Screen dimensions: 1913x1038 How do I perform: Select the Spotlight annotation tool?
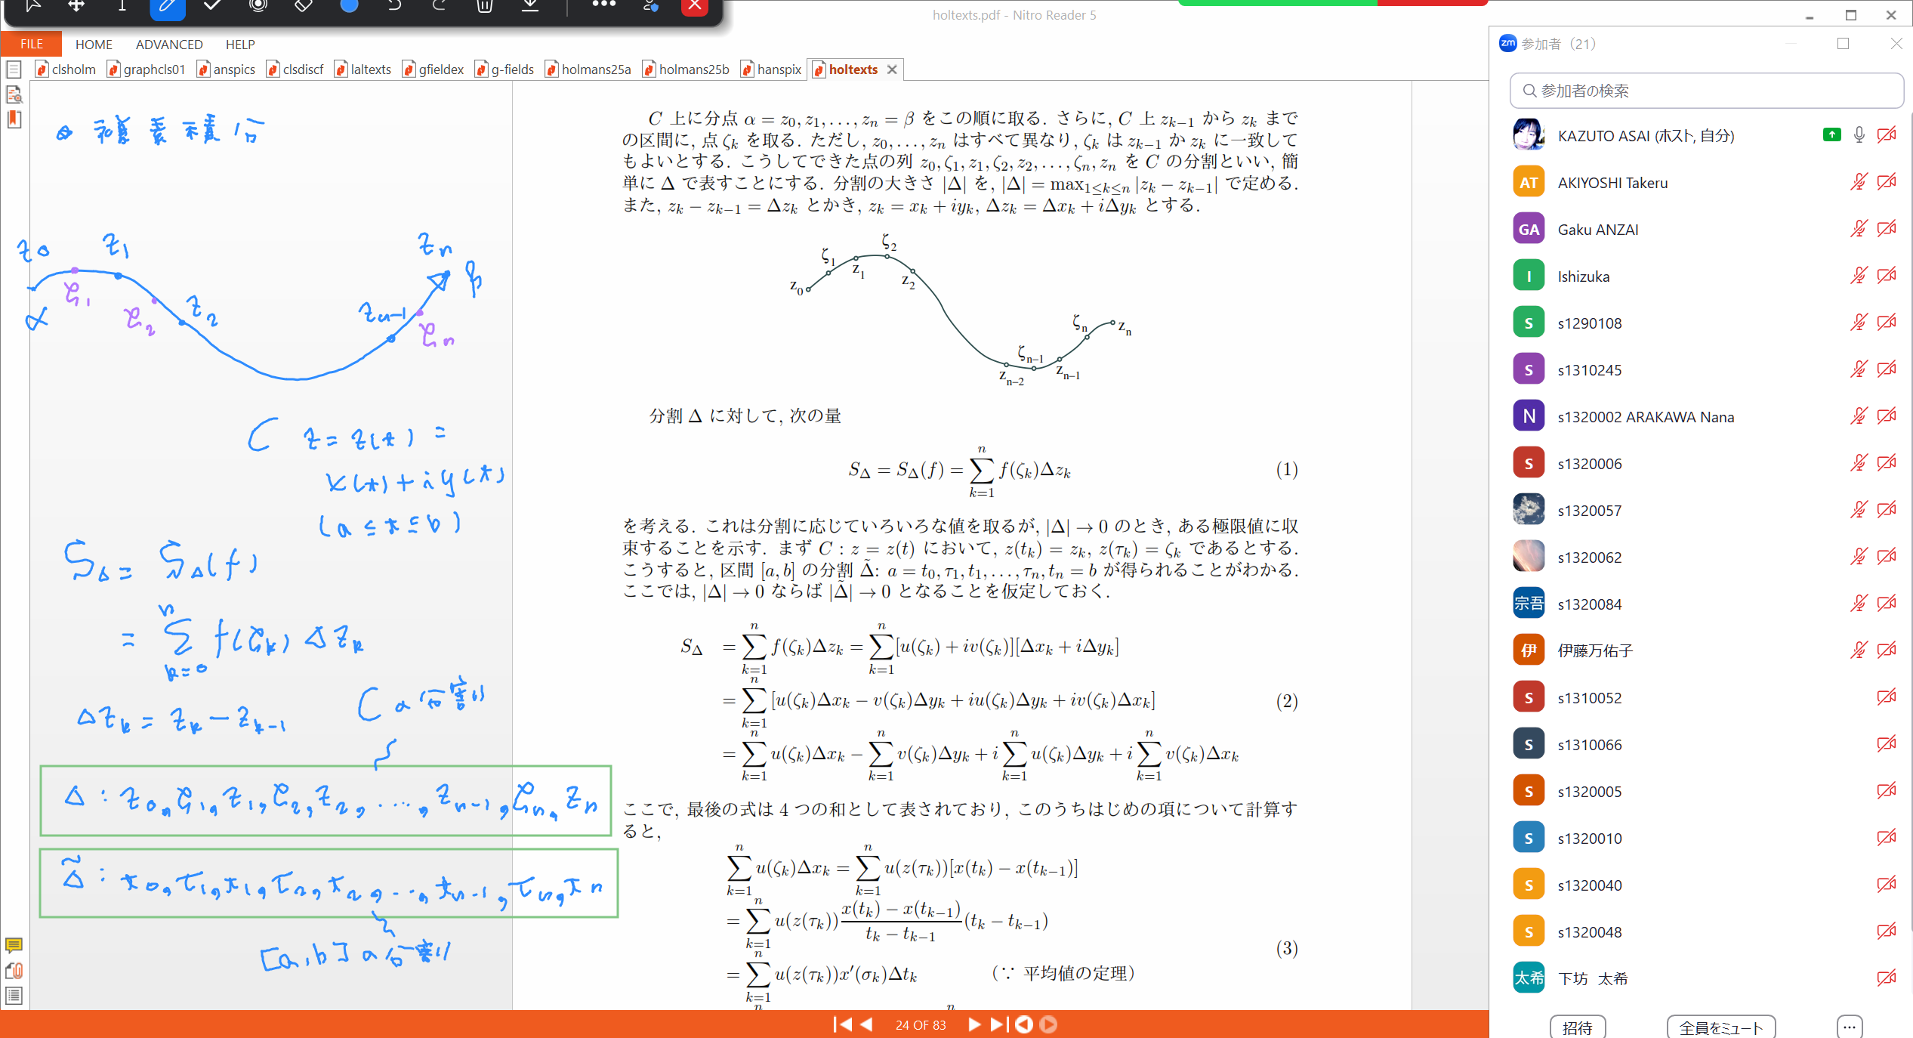pos(258,8)
